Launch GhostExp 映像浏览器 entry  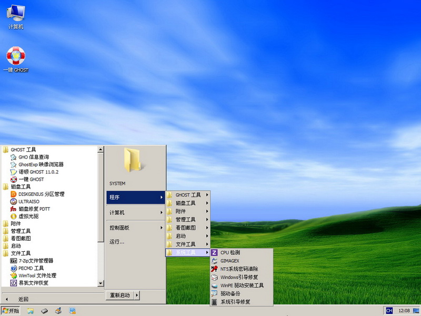point(37,164)
